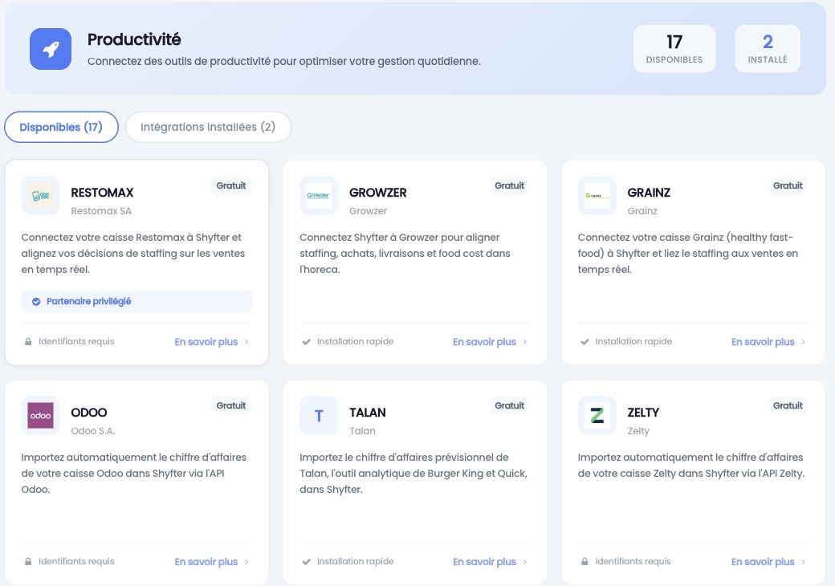Image resolution: width=835 pixels, height=586 pixels.
Task: Click the ODOO card title
Action: tap(89, 413)
